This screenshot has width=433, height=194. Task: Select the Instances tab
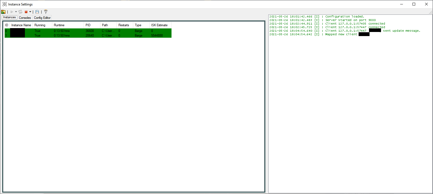pyautogui.click(x=10, y=17)
